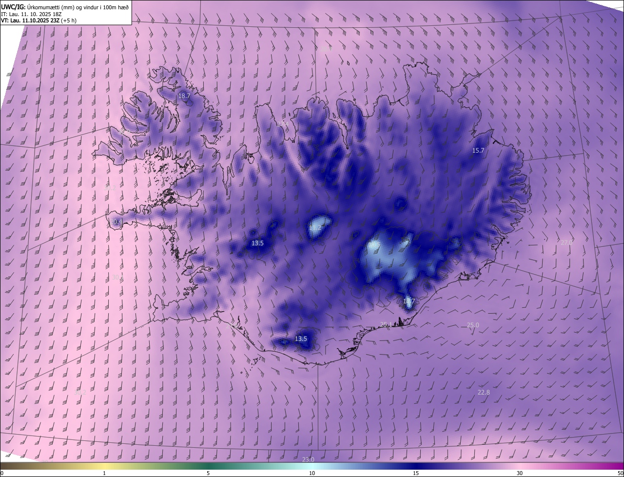Click the 30.2 value in the southwest ocean
Viewport: 624px width, 477px height.
pyautogui.click(x=80, y=393)
